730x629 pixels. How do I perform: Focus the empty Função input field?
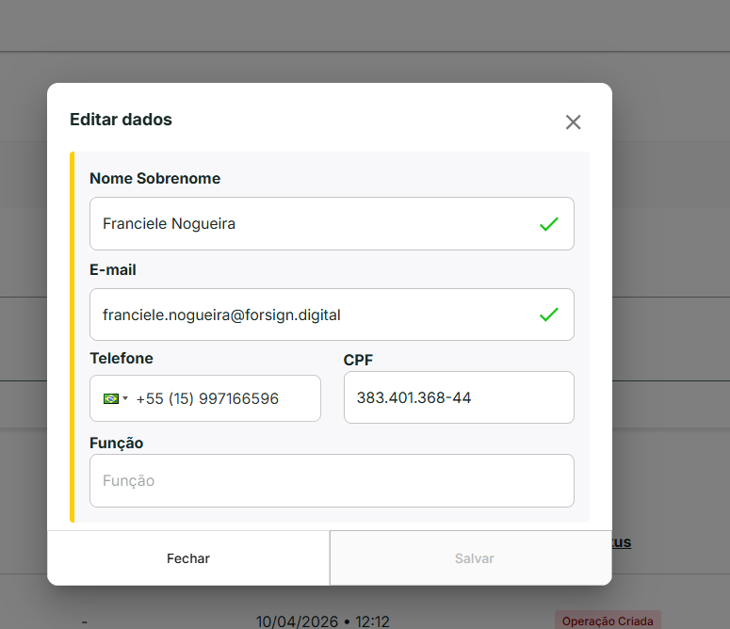(x=332, y=480)
